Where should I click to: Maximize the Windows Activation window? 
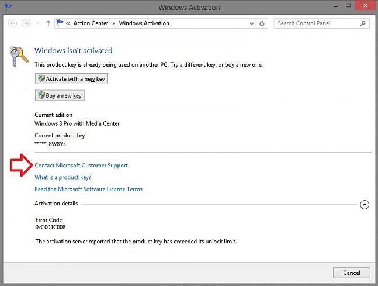pyautogui.click(x=348, y=6)
